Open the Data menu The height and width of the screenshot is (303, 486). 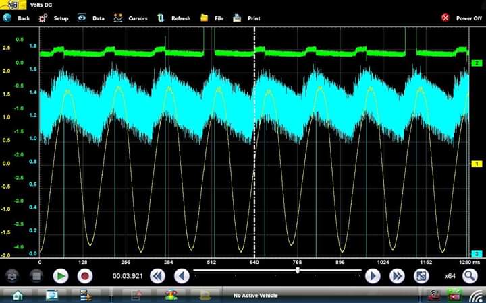point(90,18)
